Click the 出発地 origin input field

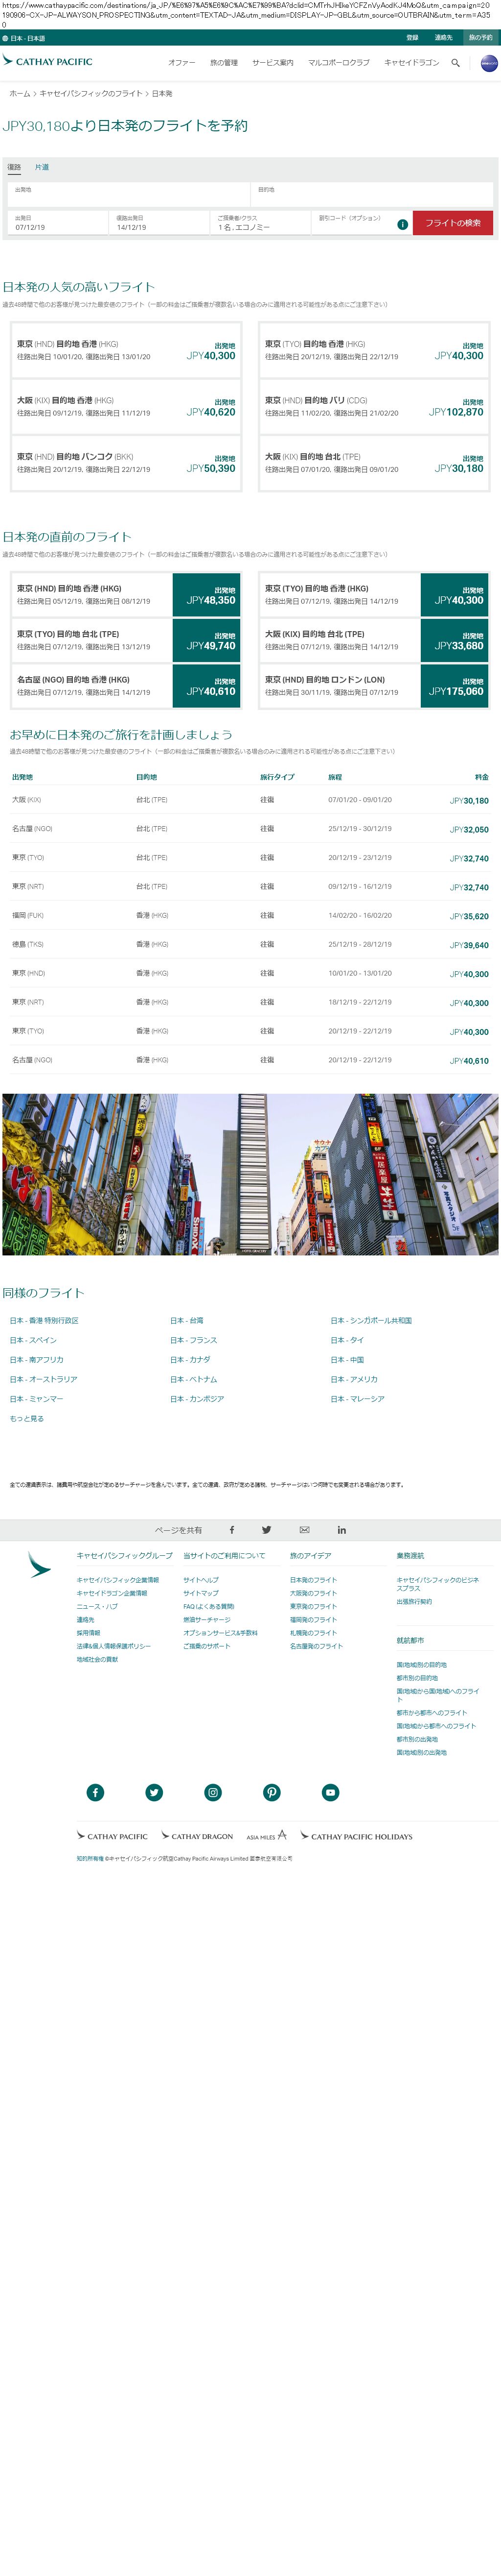(129, 194)
